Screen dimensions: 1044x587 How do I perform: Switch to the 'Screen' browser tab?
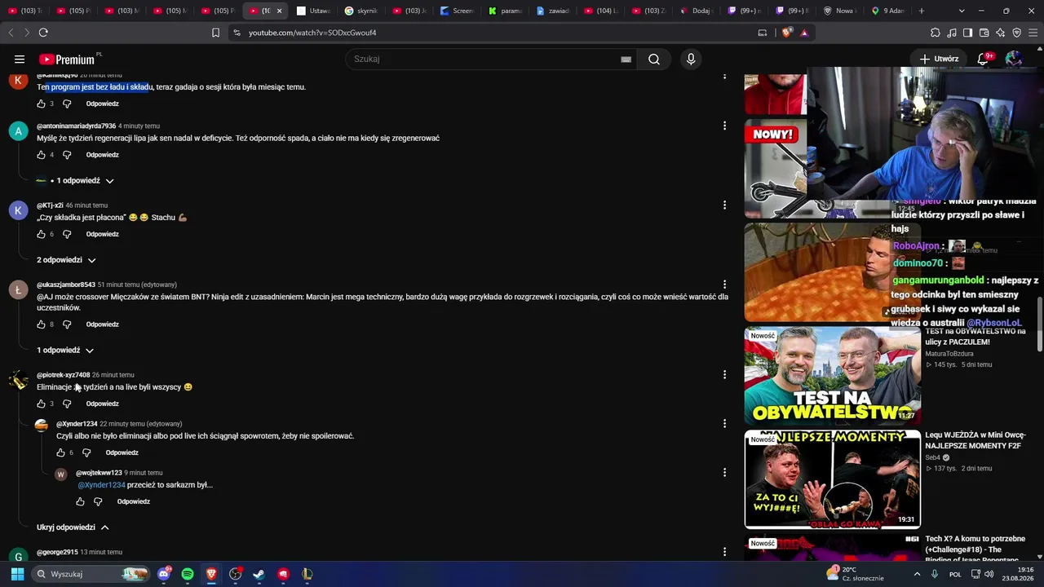click(x=458, y=11)
